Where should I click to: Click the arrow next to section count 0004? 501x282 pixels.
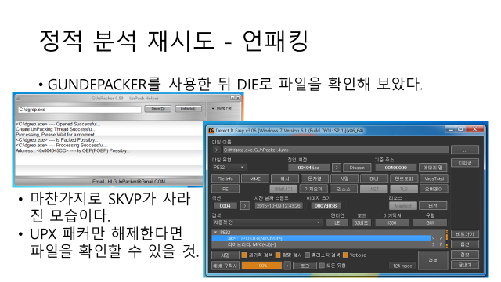245,205
